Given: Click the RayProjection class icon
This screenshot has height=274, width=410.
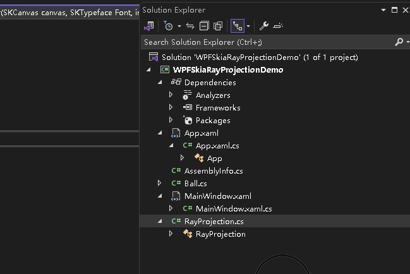Looking at the screenshot, I should click(x=188, y=234).
